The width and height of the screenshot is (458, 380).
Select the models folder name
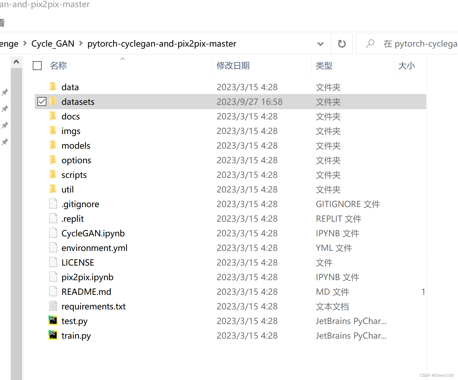(x=76, y=146)
